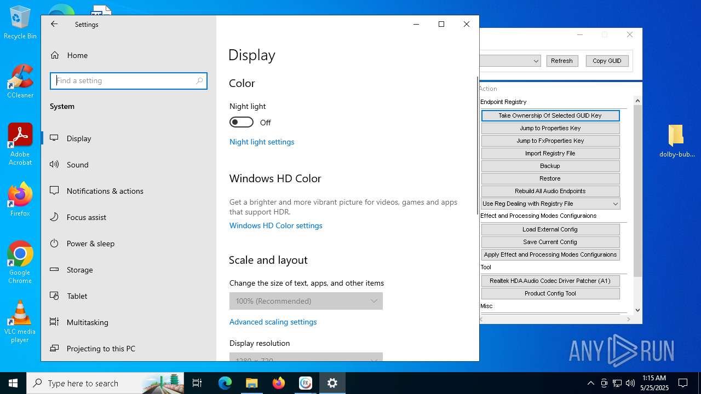Toggle the Night light switch
701x394 pixels.
242,122
